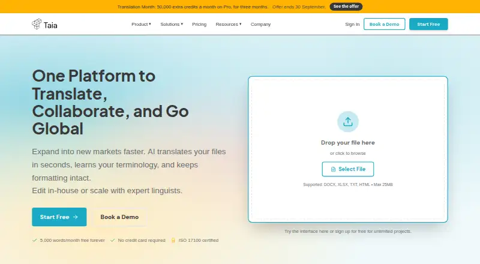Click the Taia wordmark text
Viewport: 480px width, 264px height.
50,25
